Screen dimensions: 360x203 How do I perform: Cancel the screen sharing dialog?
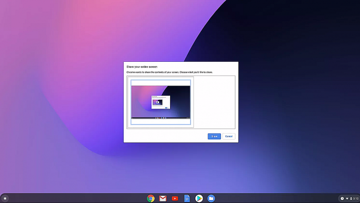click(x=228, y=136)
